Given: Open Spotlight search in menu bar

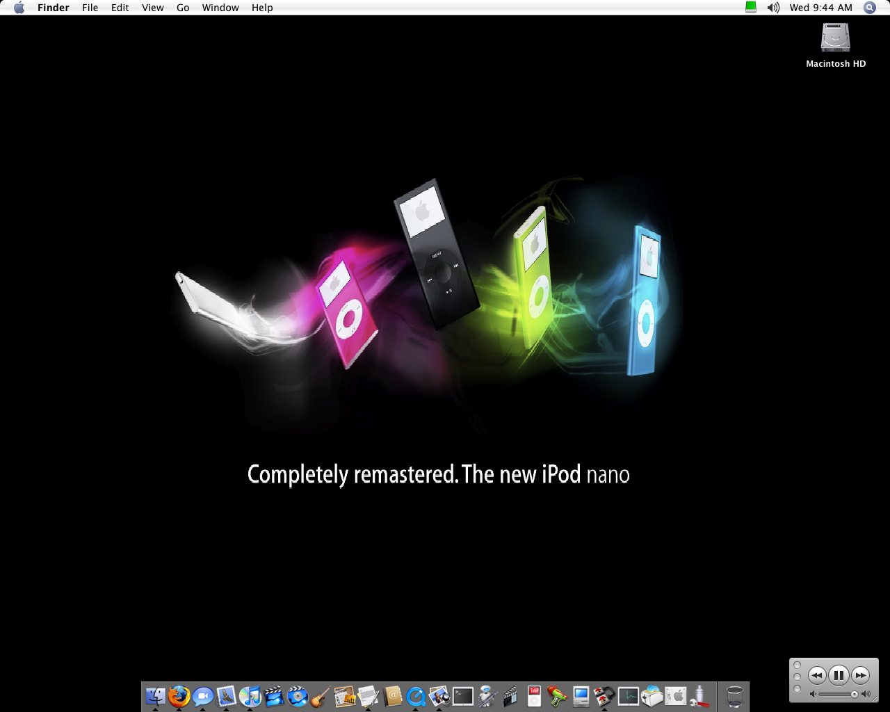Looking at the screenshot, I should [x=870, y=8].
